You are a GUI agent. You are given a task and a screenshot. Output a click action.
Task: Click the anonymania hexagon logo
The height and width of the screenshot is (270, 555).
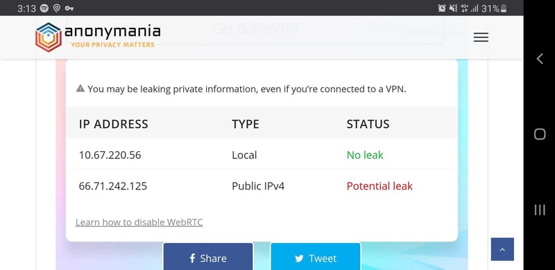point(49,37)
